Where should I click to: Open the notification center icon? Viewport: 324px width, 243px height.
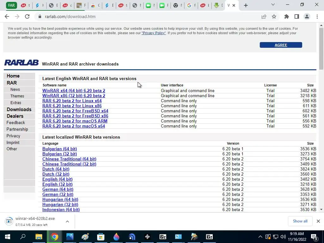314,237
